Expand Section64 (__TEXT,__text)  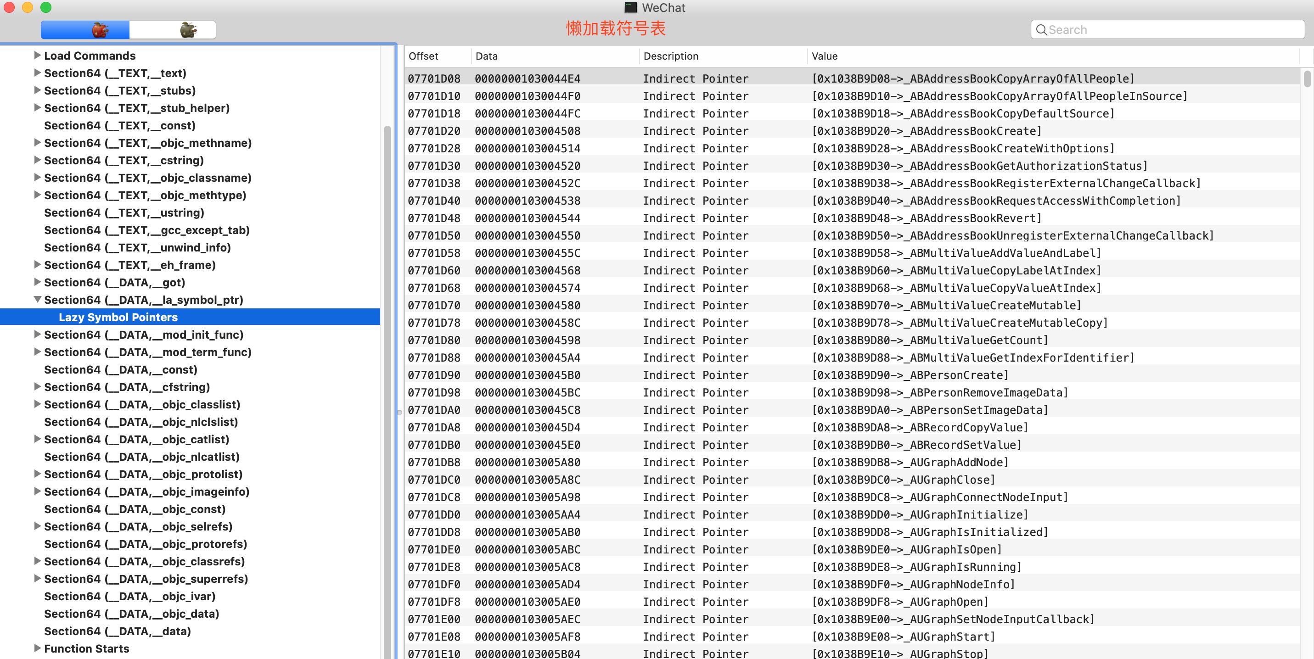tap(37, 73)
